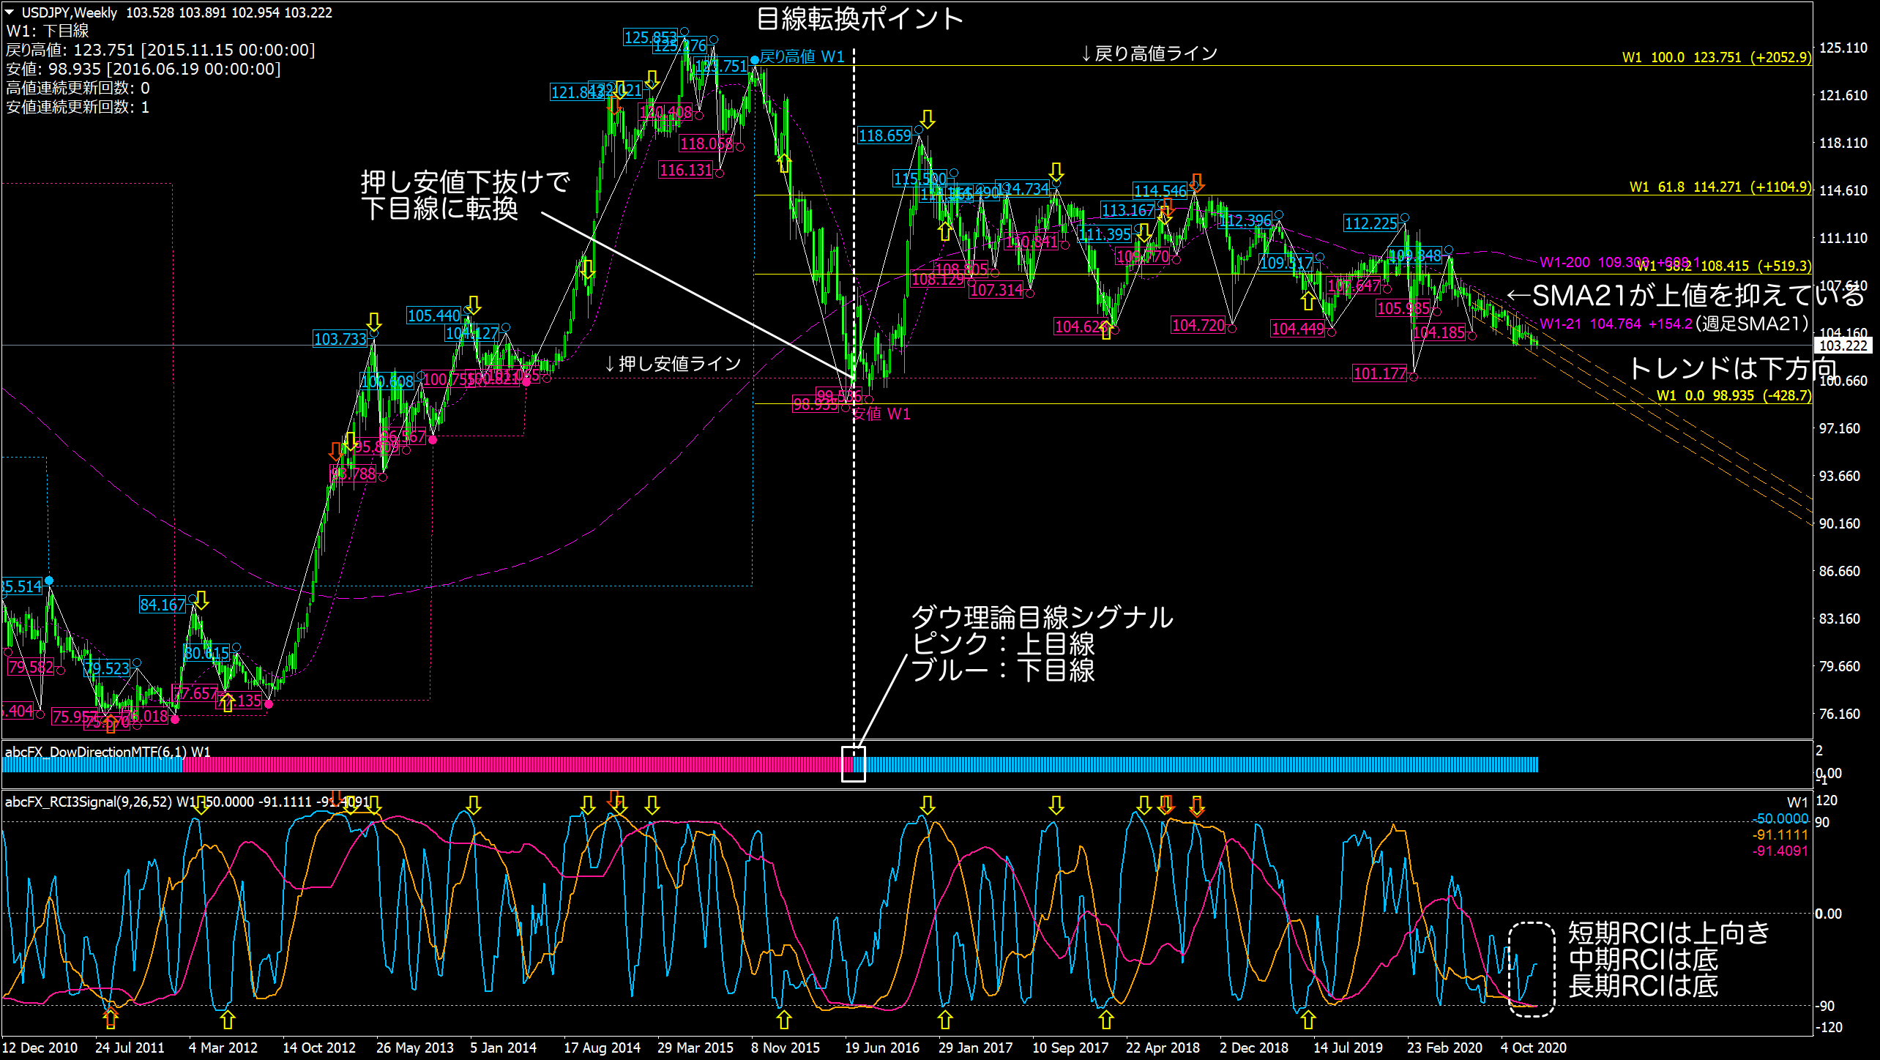Open the USDJPY,Weekly chart dropdown triangle
The height and width of the screenshot is (1060, 1880).
click(x=10, y=12)
